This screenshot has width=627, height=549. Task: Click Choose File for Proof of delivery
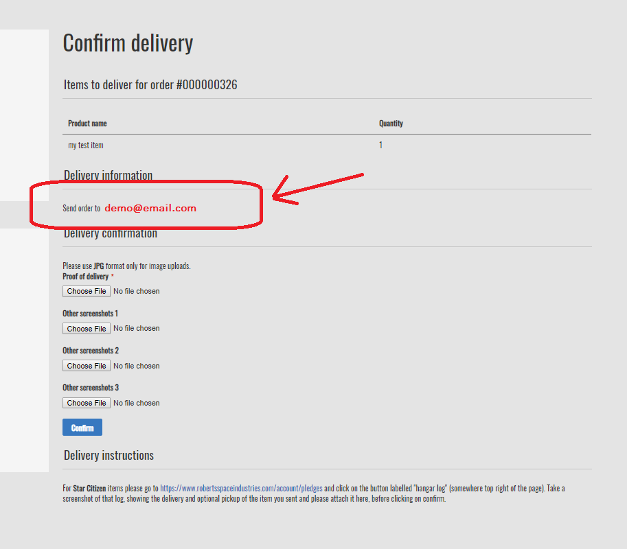pos(87,291)
